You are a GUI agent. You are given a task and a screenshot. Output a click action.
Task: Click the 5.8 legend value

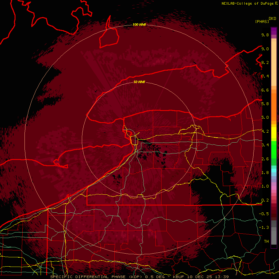265,104
